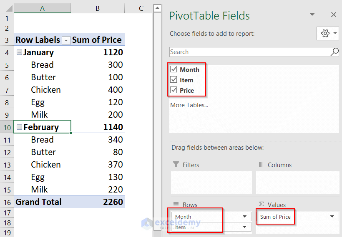This screenshot has width=342, height=237.
Task: Open the Item field dropdown in Rows
Action: tap(244, 227)
